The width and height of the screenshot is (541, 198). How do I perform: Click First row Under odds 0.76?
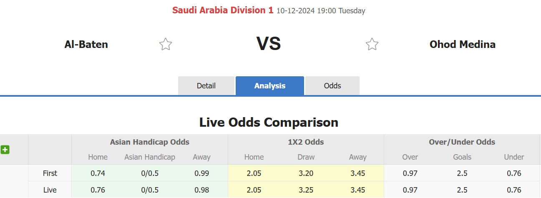[514, 173]
